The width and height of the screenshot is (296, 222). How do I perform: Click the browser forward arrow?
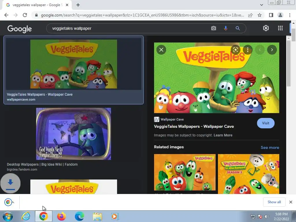tap(16, 15)
